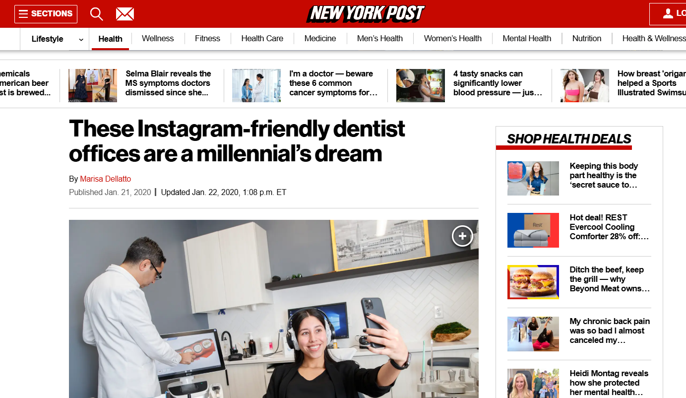The height and width of the screenshot is (398, 686).
Task: Click author link Marisa Dellatto
Action: (106, 179)
